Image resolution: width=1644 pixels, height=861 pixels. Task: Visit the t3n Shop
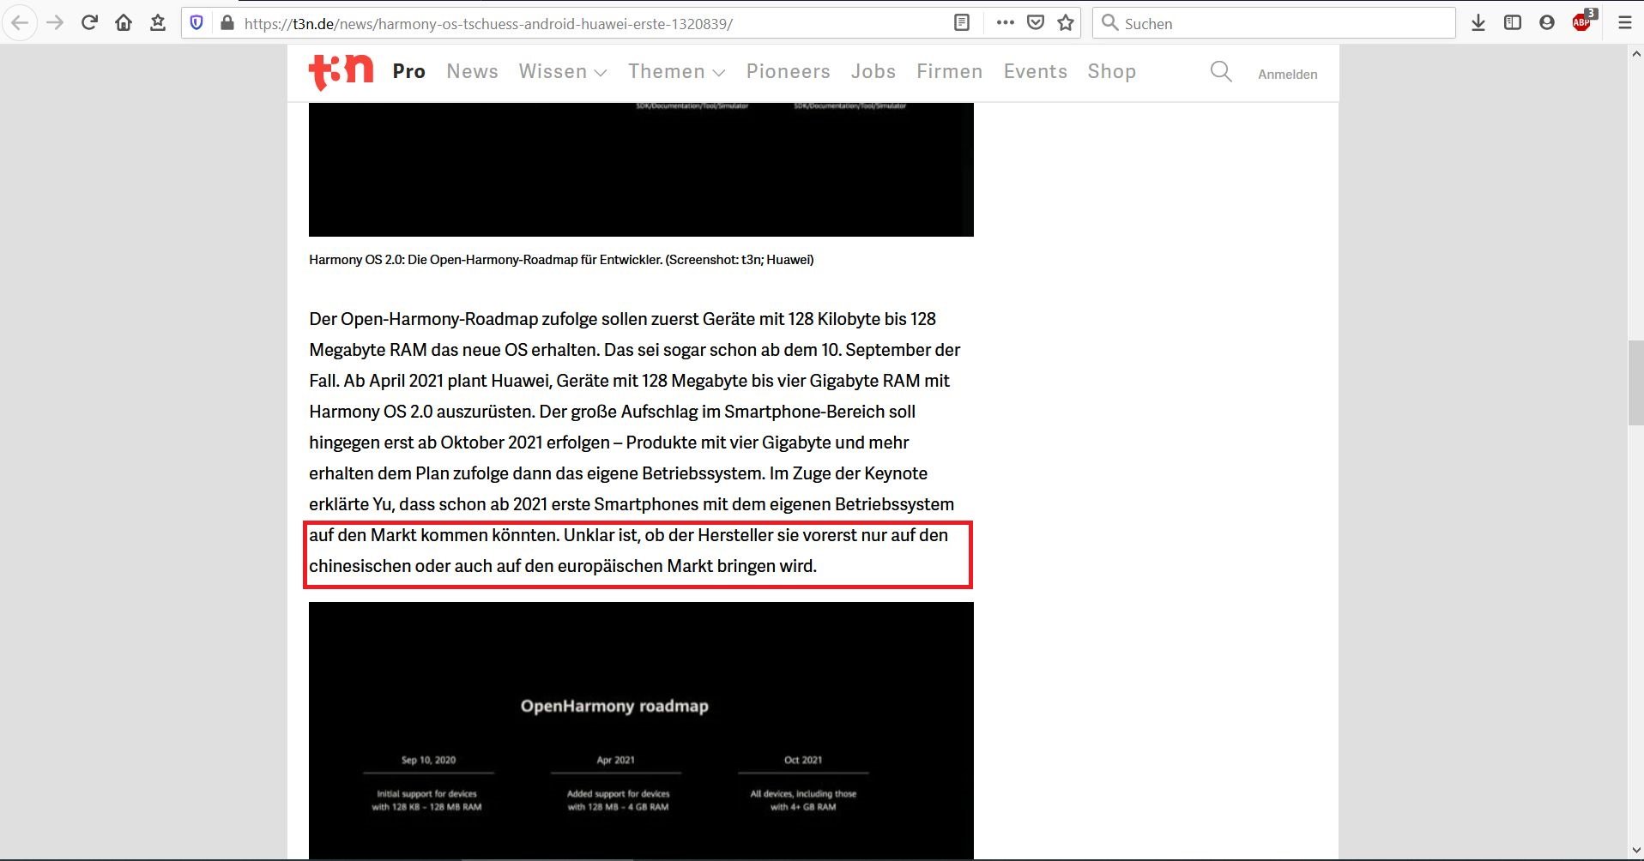point(1111,72)
